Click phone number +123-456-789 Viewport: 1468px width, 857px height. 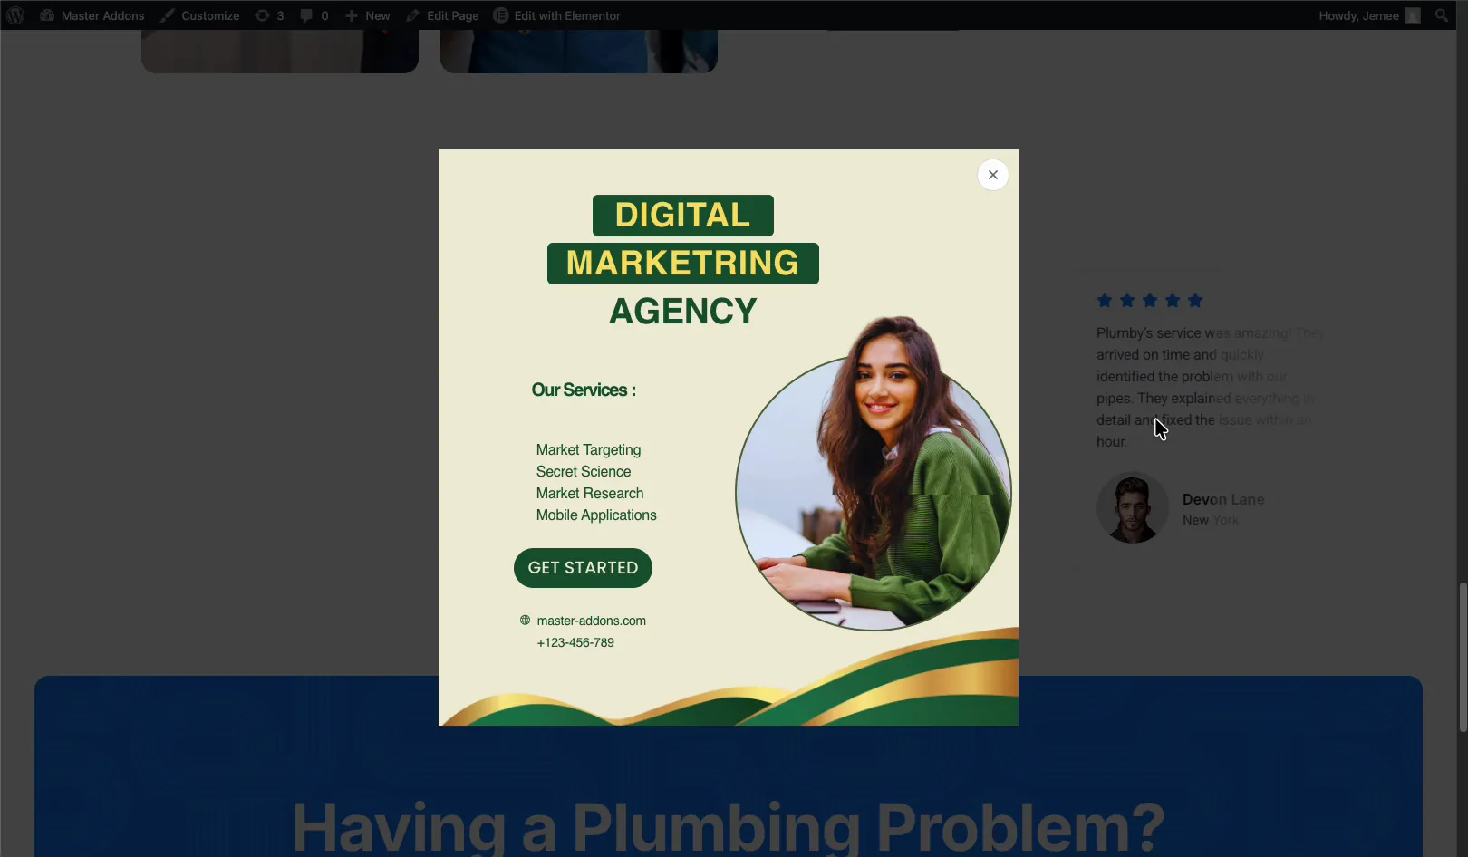575,642
